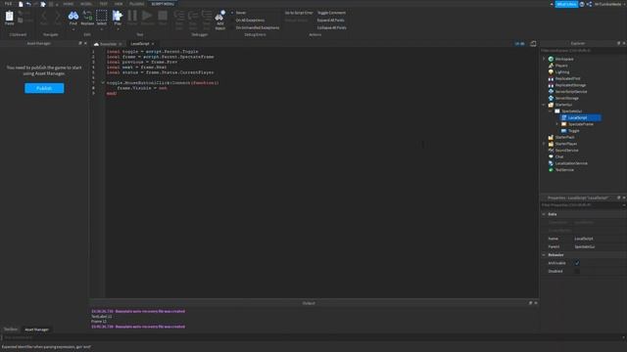627x352 pixels.
Task: Select ServerScriptService in Explorer
Action: pos(571,91)
